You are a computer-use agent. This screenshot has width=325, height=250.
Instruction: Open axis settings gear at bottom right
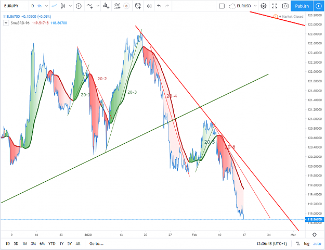[x=315, y=234]
